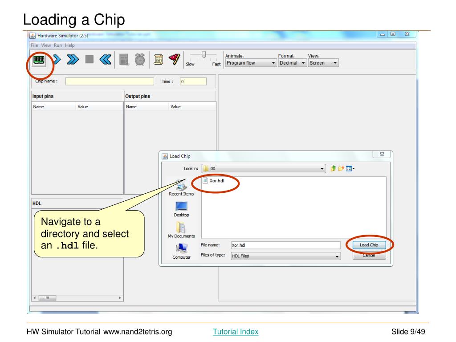Click the Time value field
The height and width of the screenshot is (342, 456).
pyautogui.click(x=193, y=81)
